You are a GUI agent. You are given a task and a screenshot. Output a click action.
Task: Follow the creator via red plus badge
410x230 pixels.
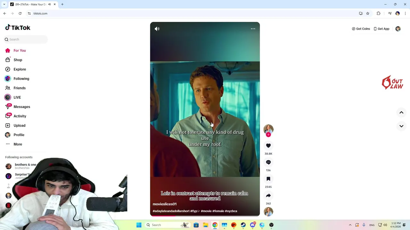(268, 135)
